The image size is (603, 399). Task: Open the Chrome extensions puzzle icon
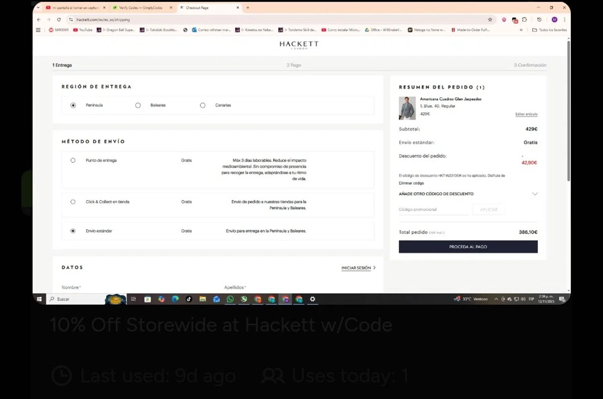(x=524, y=19)
